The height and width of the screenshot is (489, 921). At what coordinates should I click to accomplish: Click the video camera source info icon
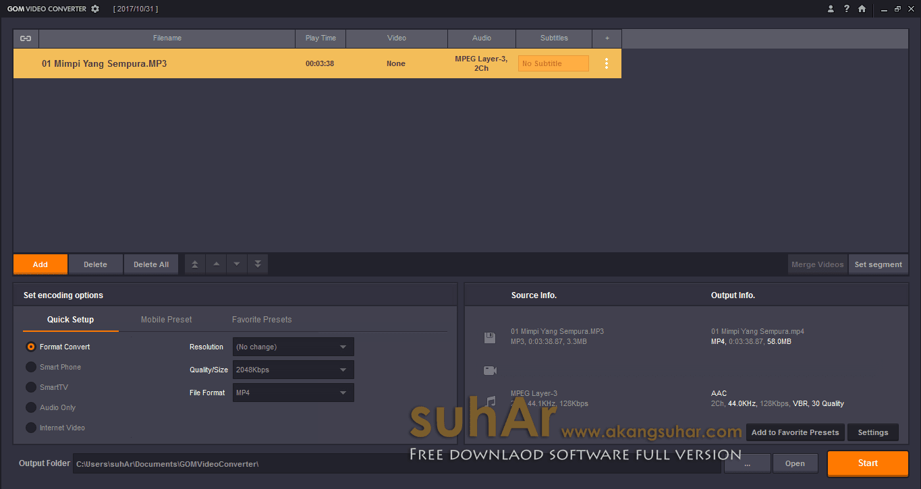(x=490, y=370)
